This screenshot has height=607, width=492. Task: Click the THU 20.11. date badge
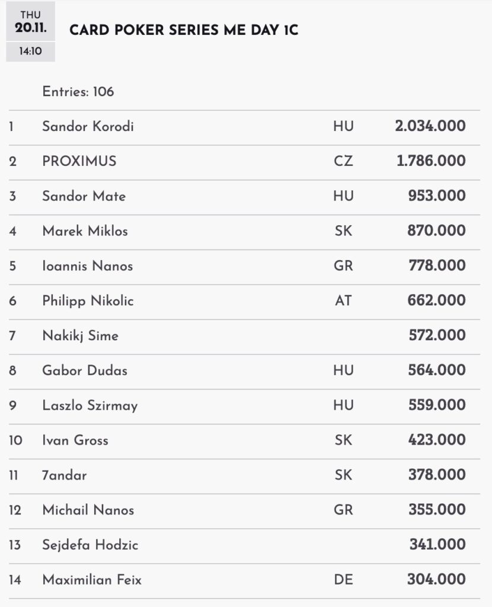pos(30,20)
